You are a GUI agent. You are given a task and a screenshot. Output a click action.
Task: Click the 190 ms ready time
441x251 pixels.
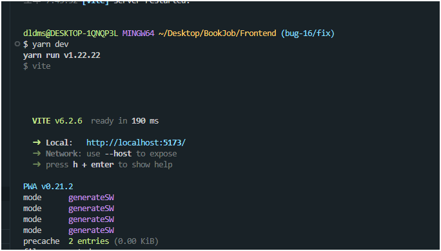pyautogui.click(x=145, y=121)
